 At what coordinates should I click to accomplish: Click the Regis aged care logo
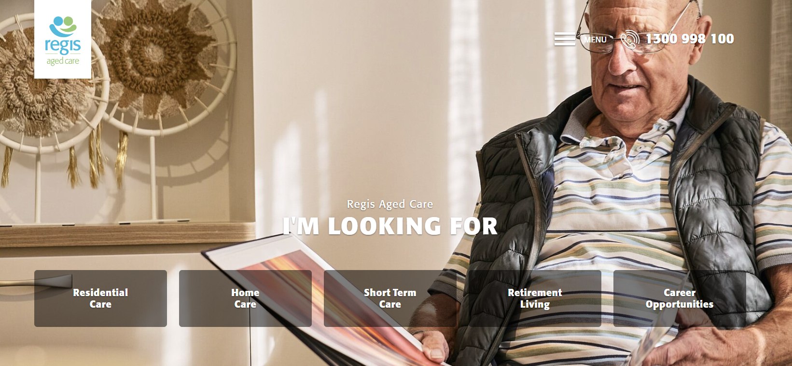pyautogui.click(x=63, y=39)
